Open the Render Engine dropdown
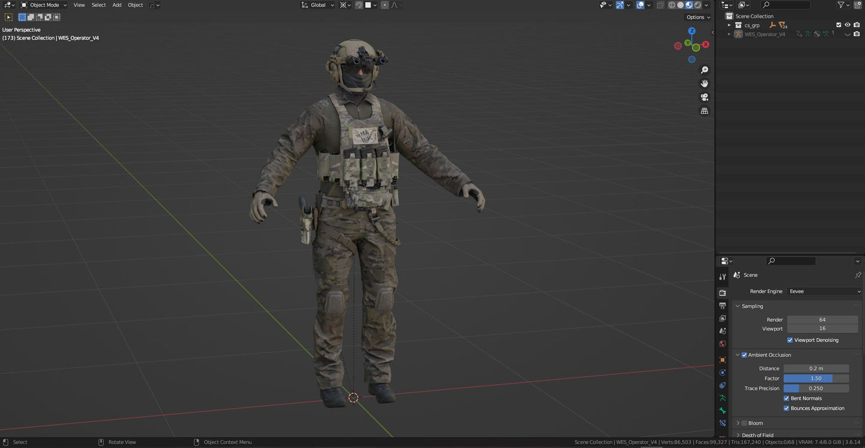 [x=824, y=291]
